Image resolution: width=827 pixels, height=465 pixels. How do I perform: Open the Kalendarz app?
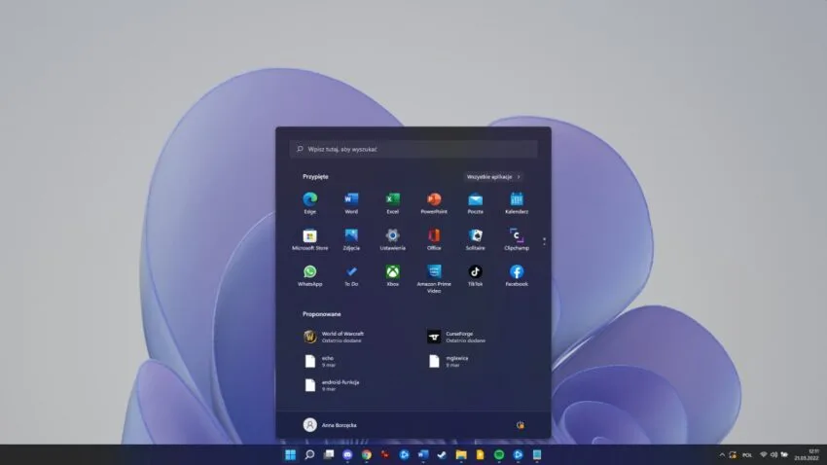point(517,203)
